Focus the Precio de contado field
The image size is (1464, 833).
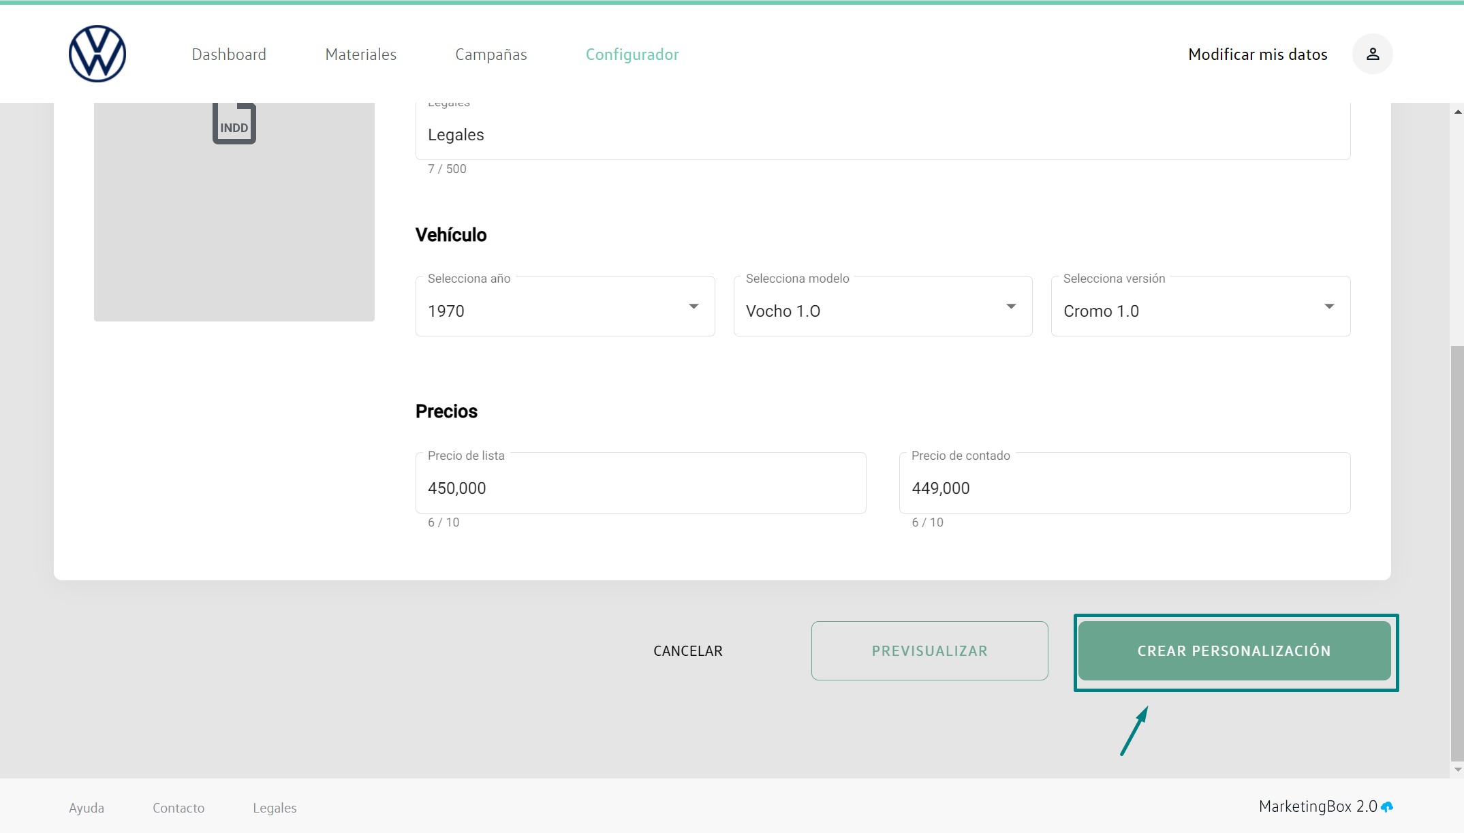tap(1123, 488)
